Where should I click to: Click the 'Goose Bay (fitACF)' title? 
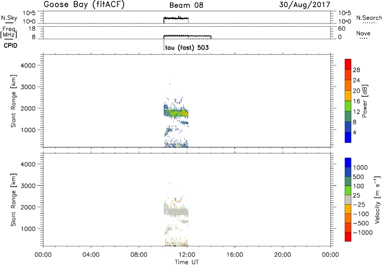(x=84, y=5)
